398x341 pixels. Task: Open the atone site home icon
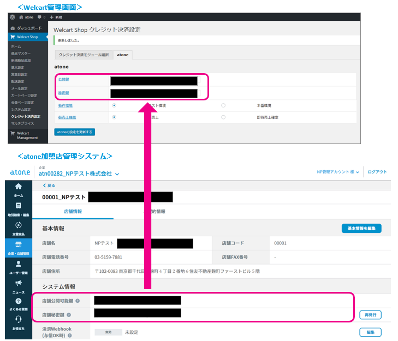coord(21,17)
